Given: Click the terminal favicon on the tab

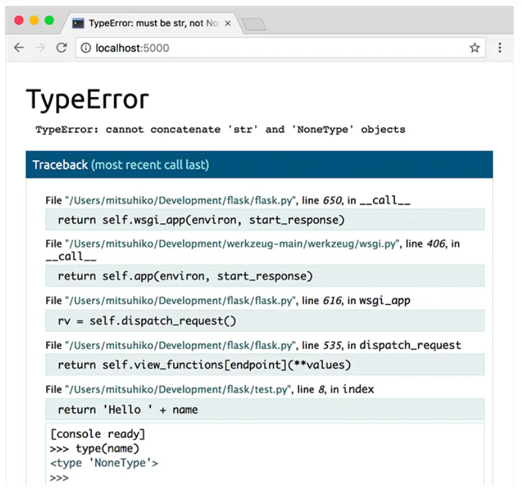Looking at the screenshot, I should 78,23.
